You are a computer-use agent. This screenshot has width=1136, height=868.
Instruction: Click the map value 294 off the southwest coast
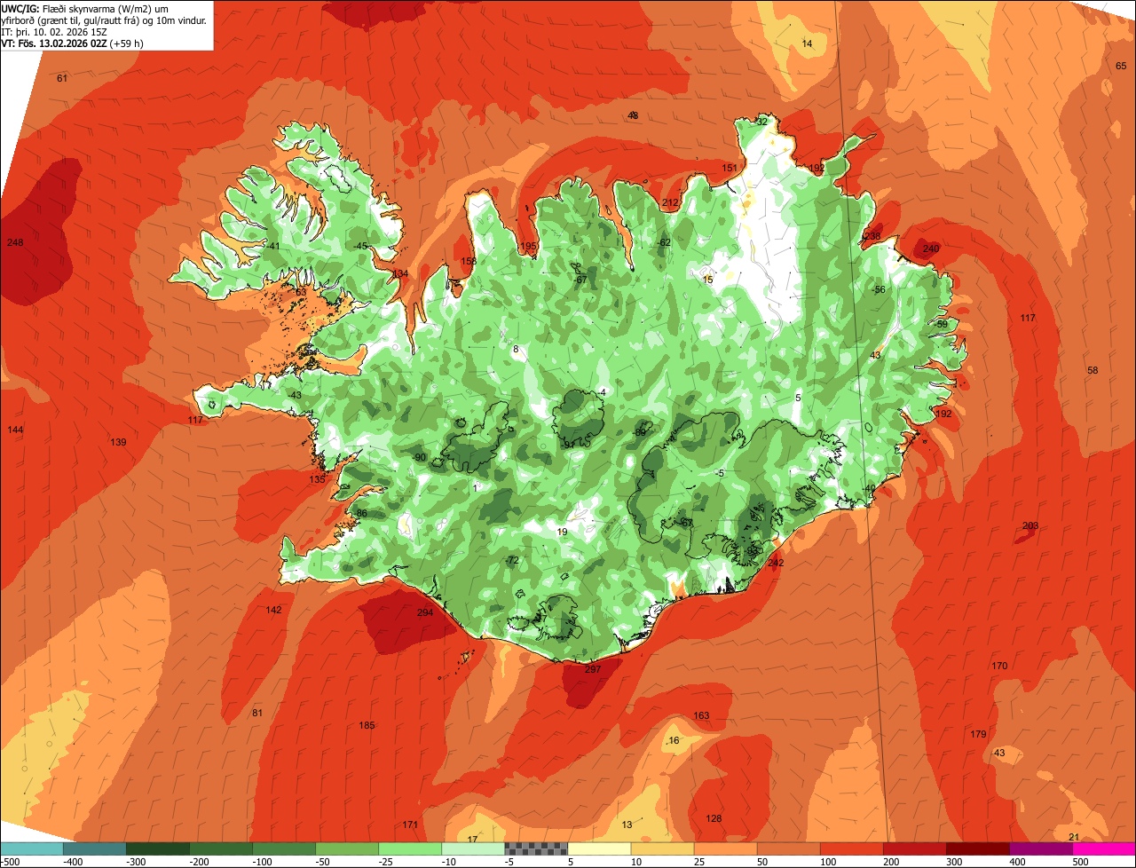[x=425, y=612]
